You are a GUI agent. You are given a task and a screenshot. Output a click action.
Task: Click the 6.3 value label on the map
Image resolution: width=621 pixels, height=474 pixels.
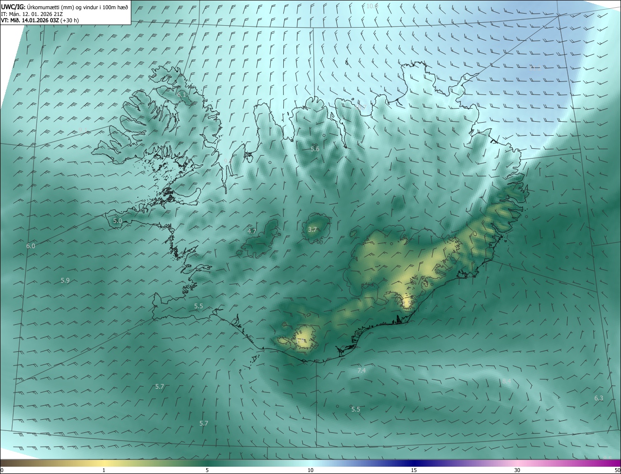(599, 398)
